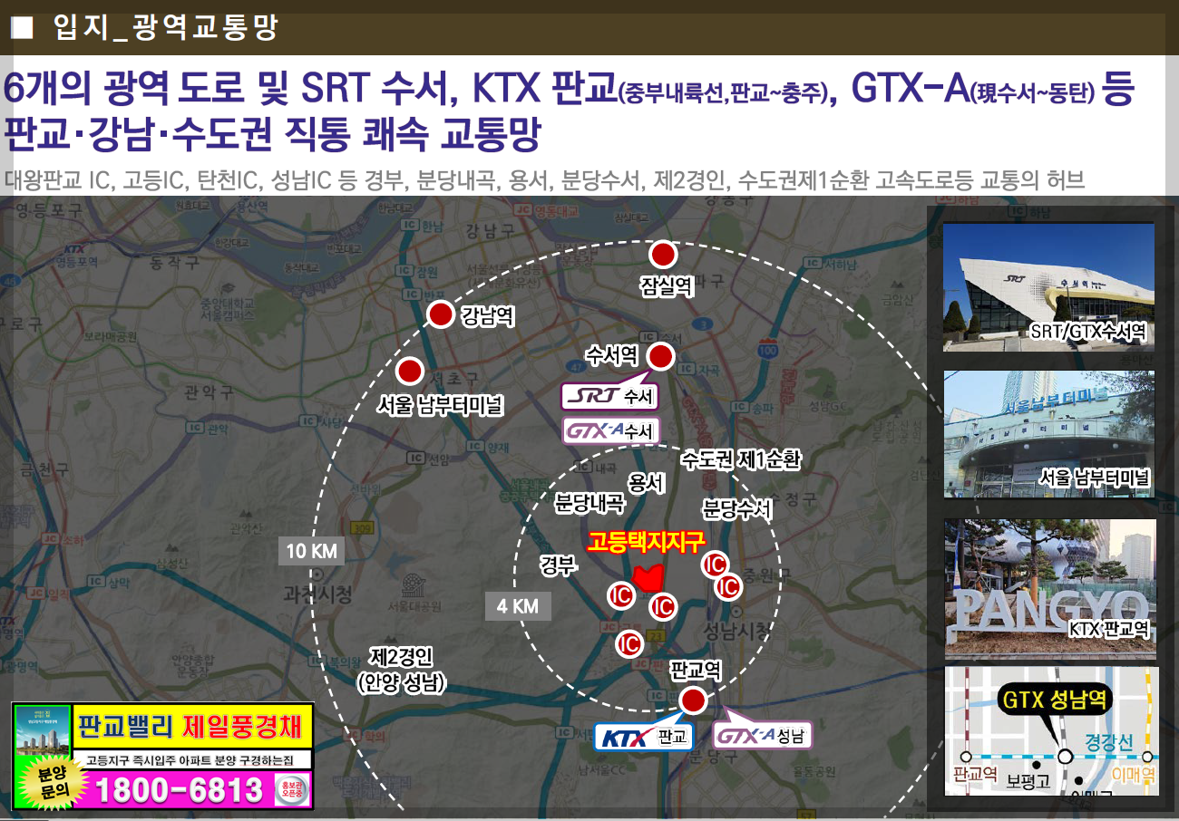Select the 강남역 red location marker
Image resolution: width=1179 pixels, height=821 pixels.
tap(440, 314)
